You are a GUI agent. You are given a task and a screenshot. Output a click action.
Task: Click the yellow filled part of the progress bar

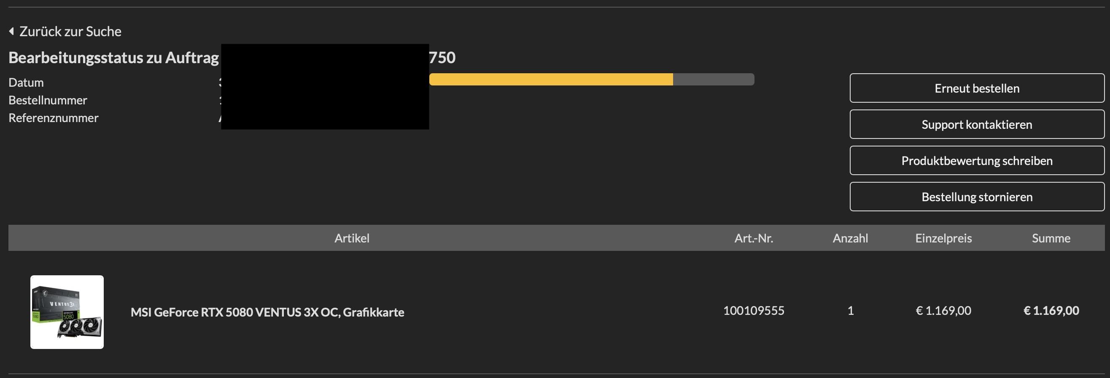tap(551, 80)
